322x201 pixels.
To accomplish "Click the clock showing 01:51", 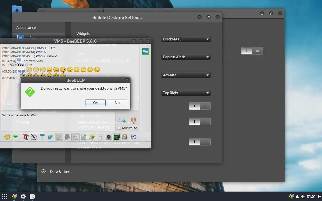I will tap(311, 196).
